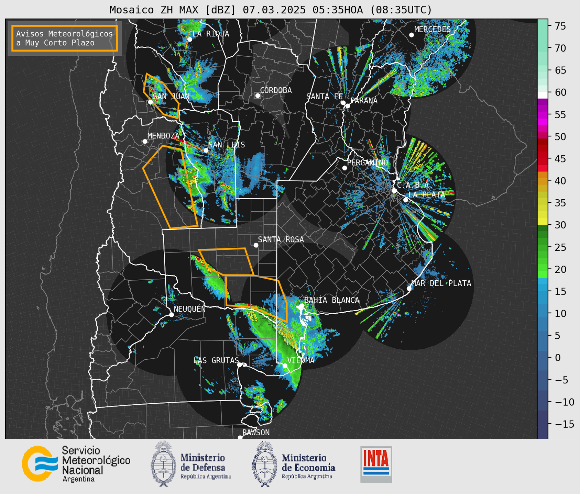Click the 40 dBZ orange color band

(543, 181)
